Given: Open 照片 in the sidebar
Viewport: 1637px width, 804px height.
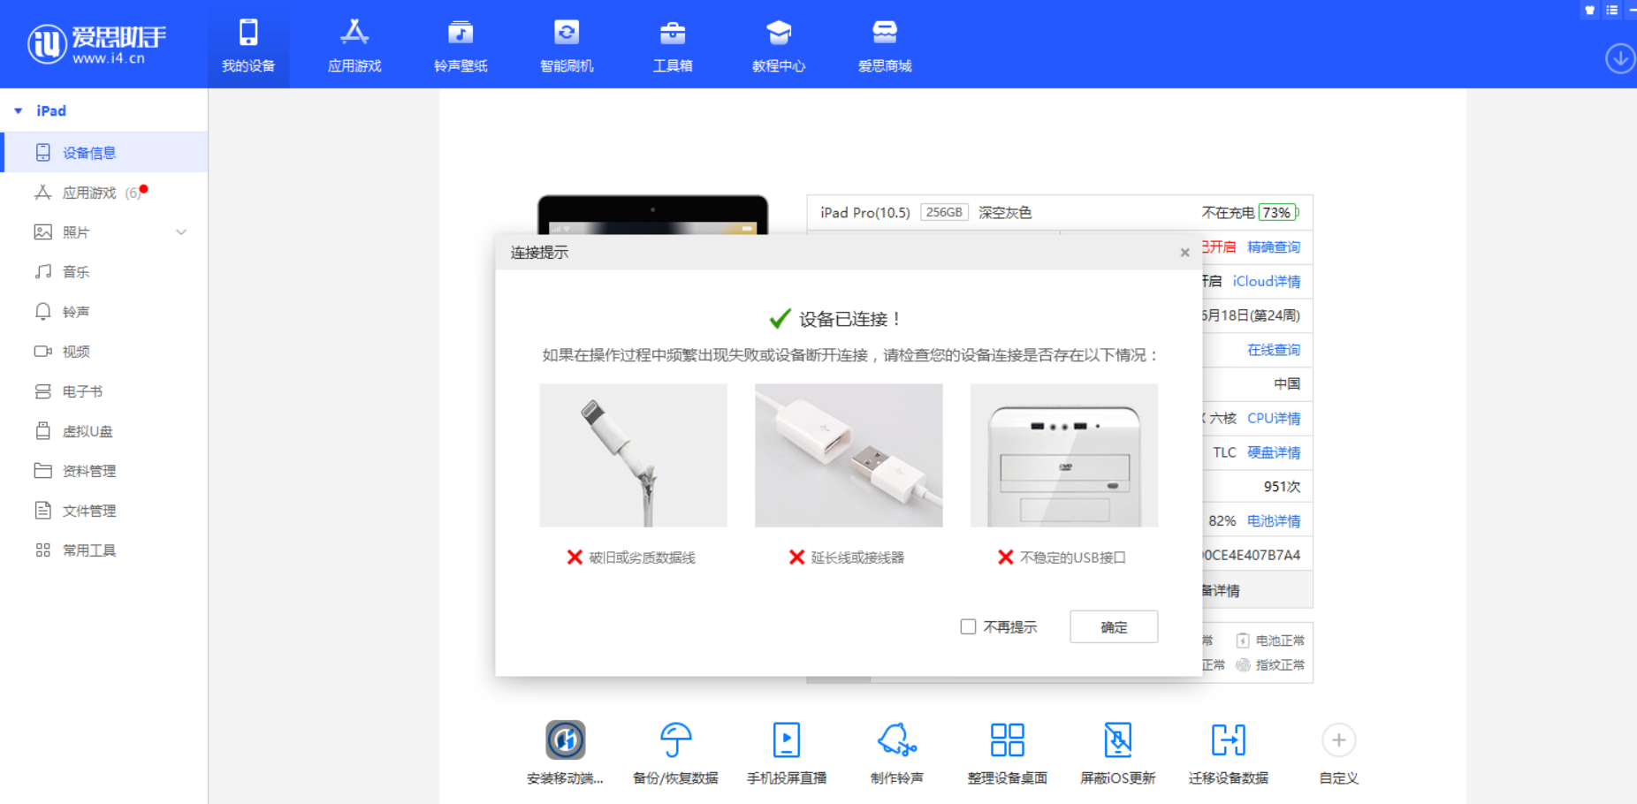Looking at the screenshot, I should (104, 232).
